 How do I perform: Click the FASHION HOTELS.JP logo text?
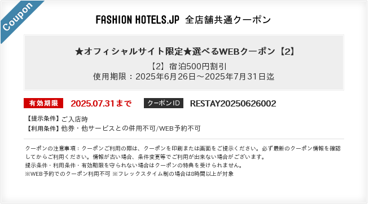[138, 20]
